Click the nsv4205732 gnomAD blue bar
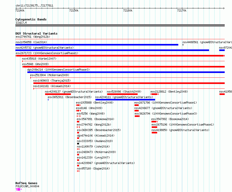This screenshot has width=232, height=192. pos(112,50)
